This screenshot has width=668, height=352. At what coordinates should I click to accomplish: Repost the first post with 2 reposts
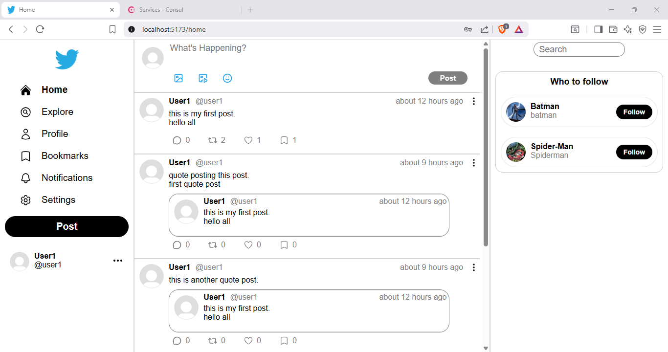pos(213,140)
